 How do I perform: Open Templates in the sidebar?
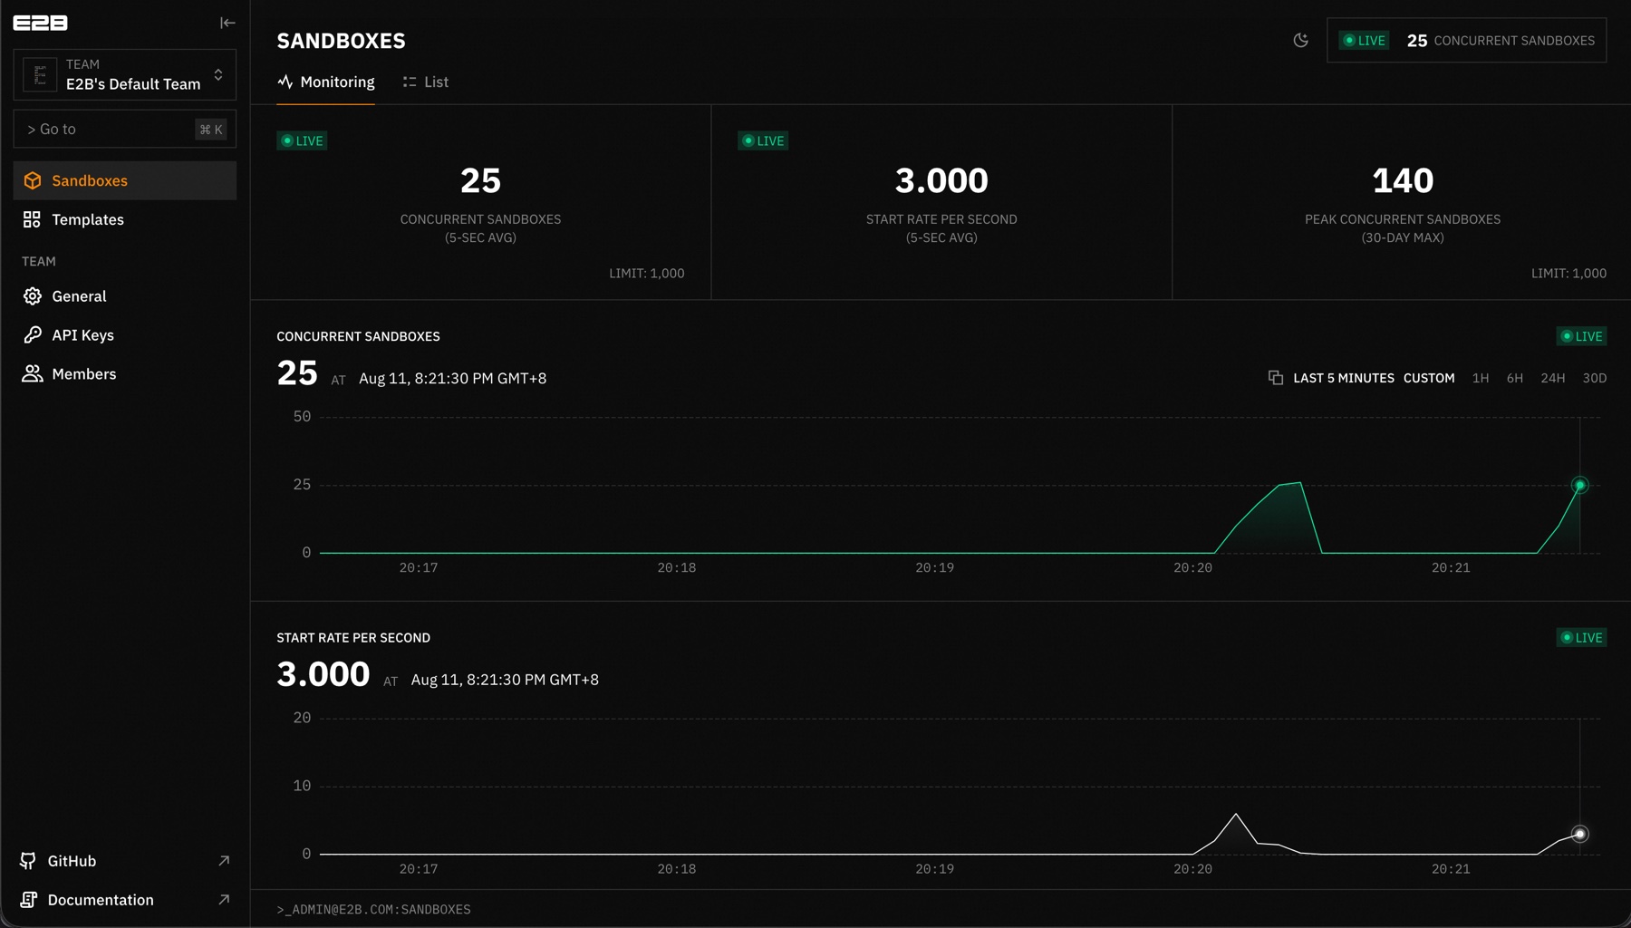click(125, 219)
